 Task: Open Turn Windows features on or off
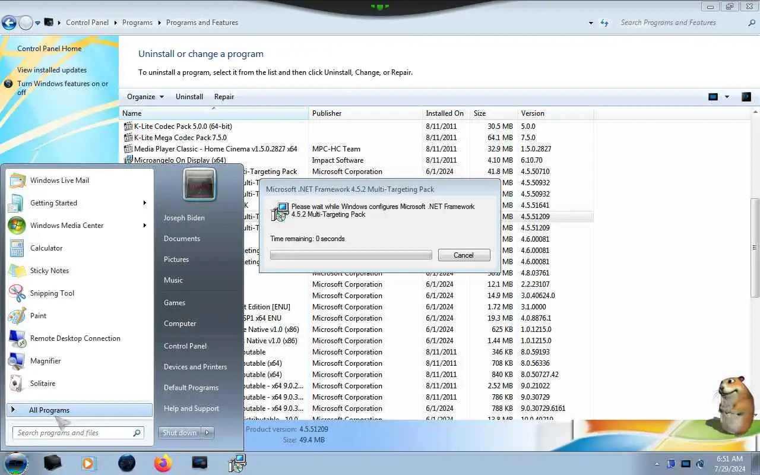click(63, 88)
